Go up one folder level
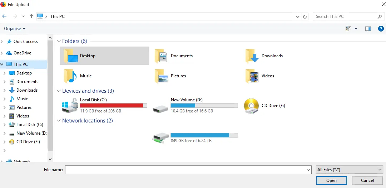The image size is (386, 188). (x=31, y=16)
